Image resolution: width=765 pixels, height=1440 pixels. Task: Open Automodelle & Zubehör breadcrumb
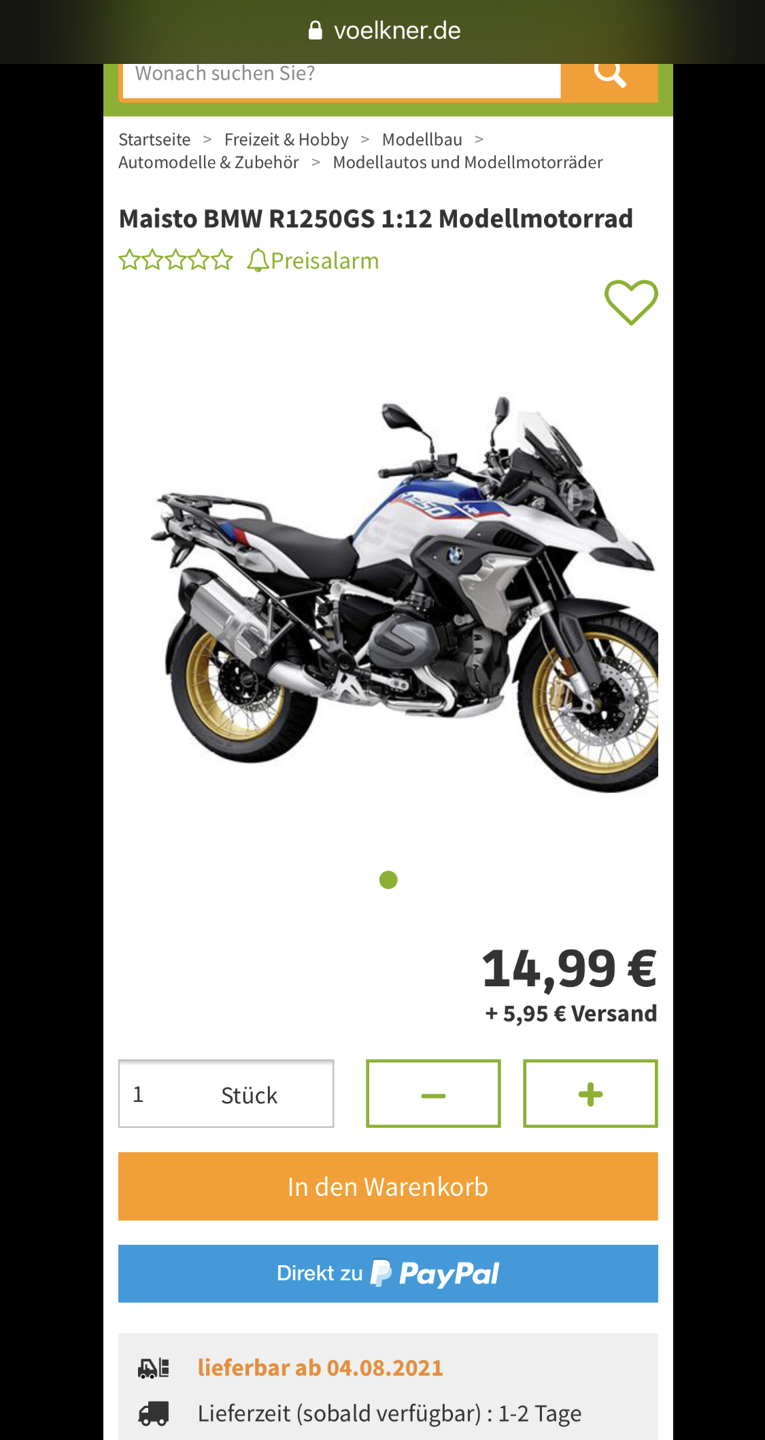click(x=209, y=163)
